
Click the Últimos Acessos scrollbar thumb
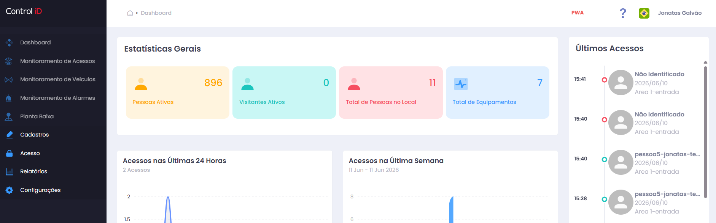[705, 132]
